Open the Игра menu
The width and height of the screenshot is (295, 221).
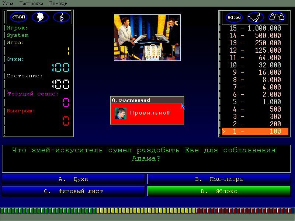(8, 3)
